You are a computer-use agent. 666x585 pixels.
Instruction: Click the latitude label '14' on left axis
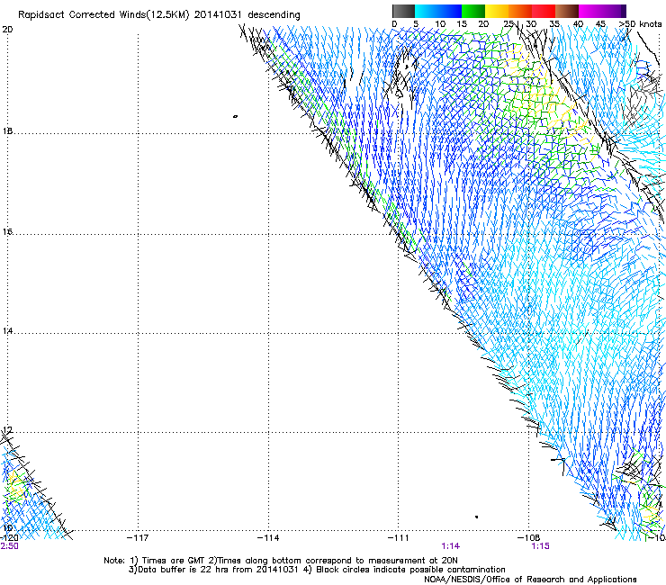click(7, 330)
